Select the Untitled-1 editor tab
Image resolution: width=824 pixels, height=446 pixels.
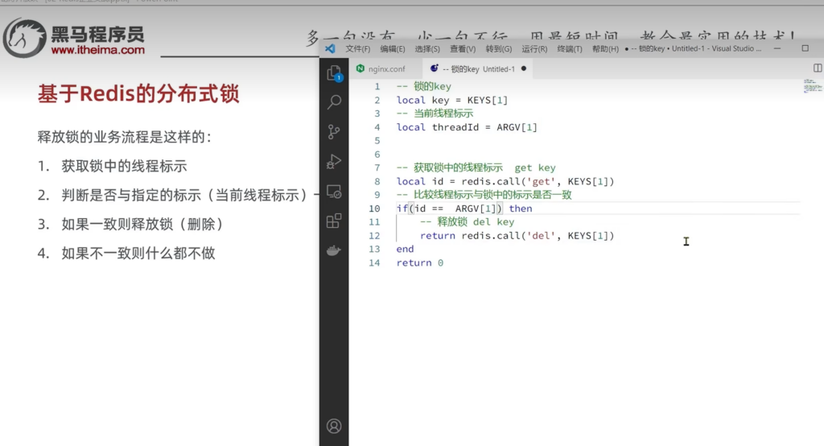(476, 69)
